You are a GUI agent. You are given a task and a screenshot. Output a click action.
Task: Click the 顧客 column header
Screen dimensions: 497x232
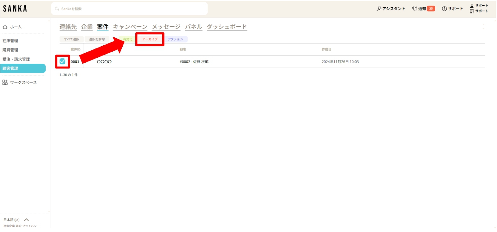[x=183, y=49]
